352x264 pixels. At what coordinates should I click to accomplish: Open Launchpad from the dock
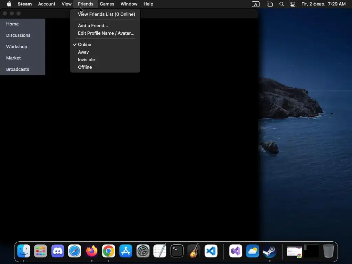(41, 251)
